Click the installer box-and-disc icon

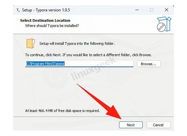(x=164, y=24)
